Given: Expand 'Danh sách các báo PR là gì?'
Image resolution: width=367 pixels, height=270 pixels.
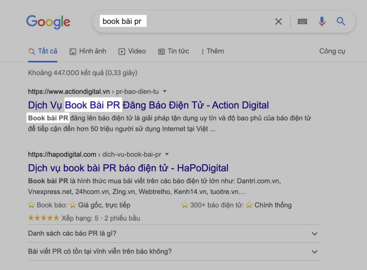Looking at the screenshot, I should point(174,233).
